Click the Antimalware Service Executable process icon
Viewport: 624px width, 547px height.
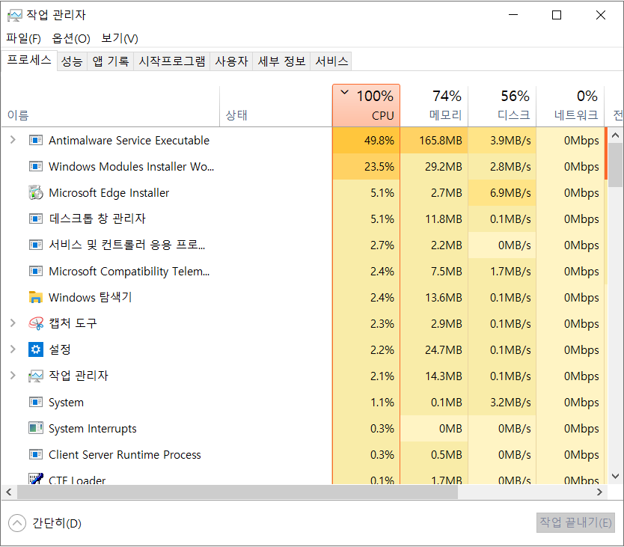pyautogui.click(x=36, y=140)
